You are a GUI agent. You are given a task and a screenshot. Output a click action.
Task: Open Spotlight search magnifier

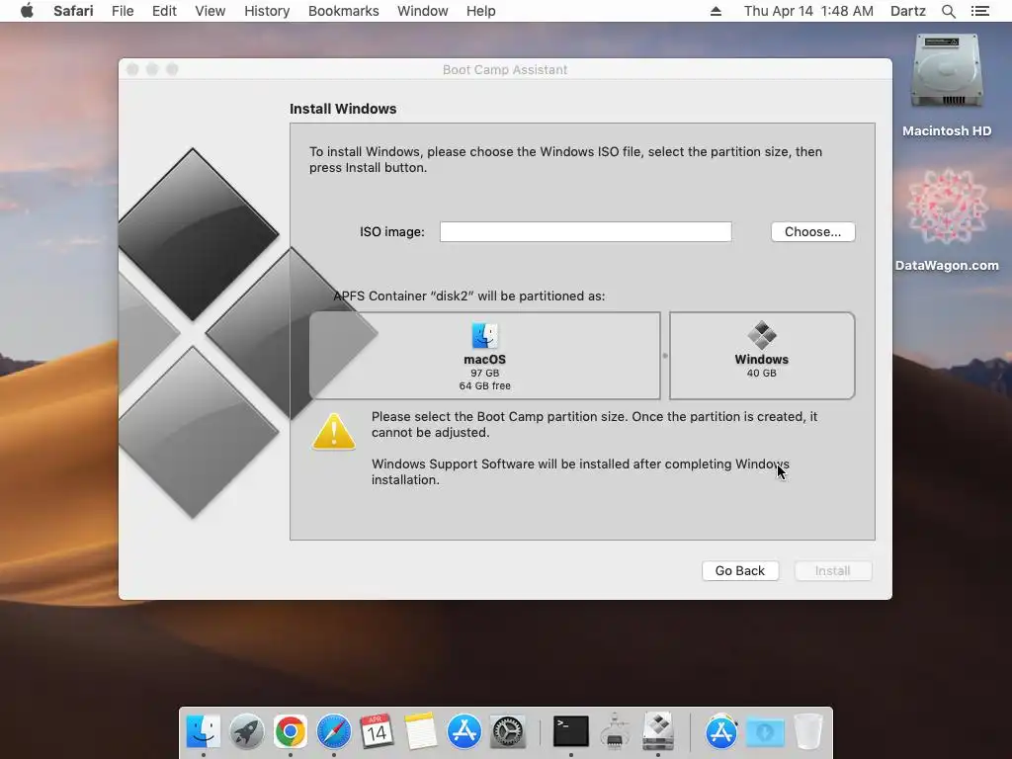click(x=949, y=11)
